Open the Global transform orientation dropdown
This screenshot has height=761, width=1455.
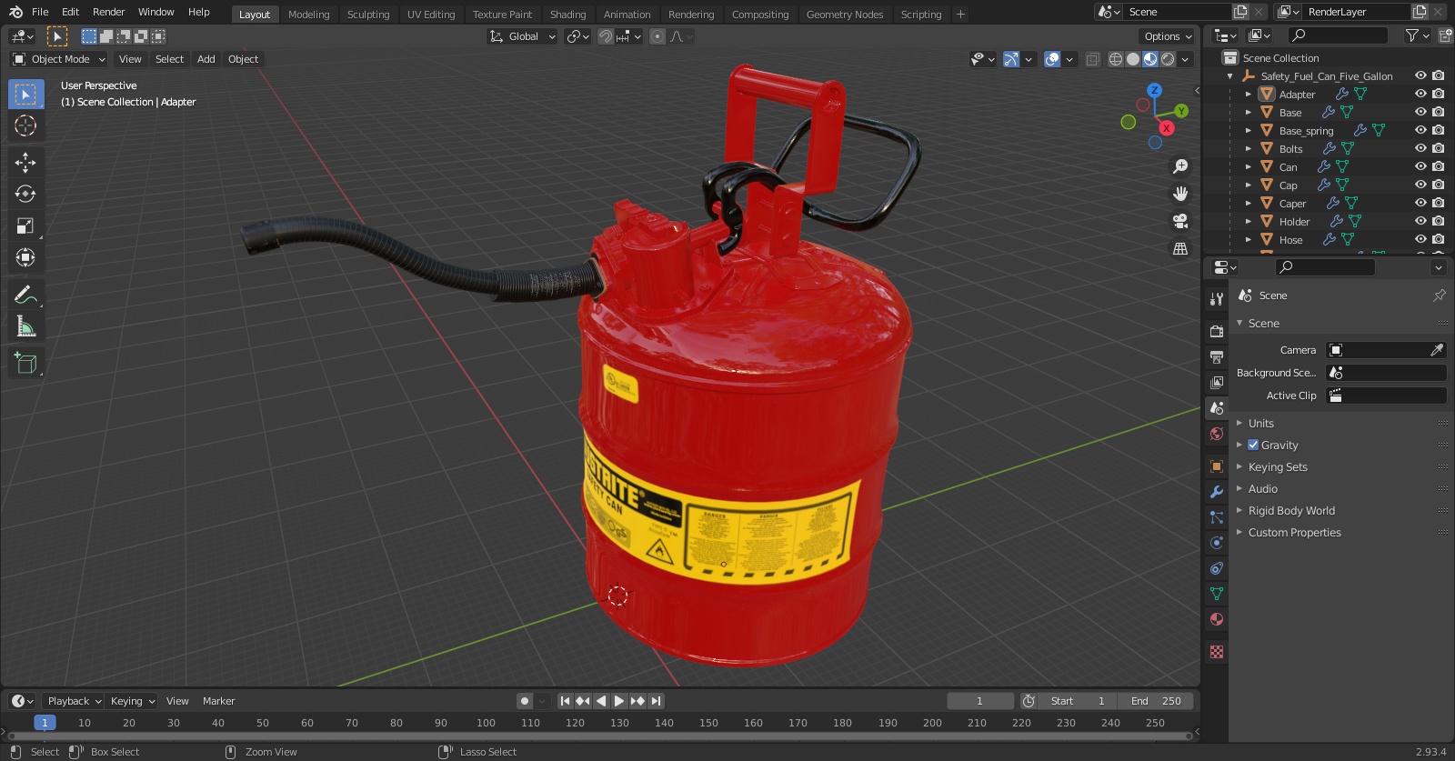pos(522,36)
